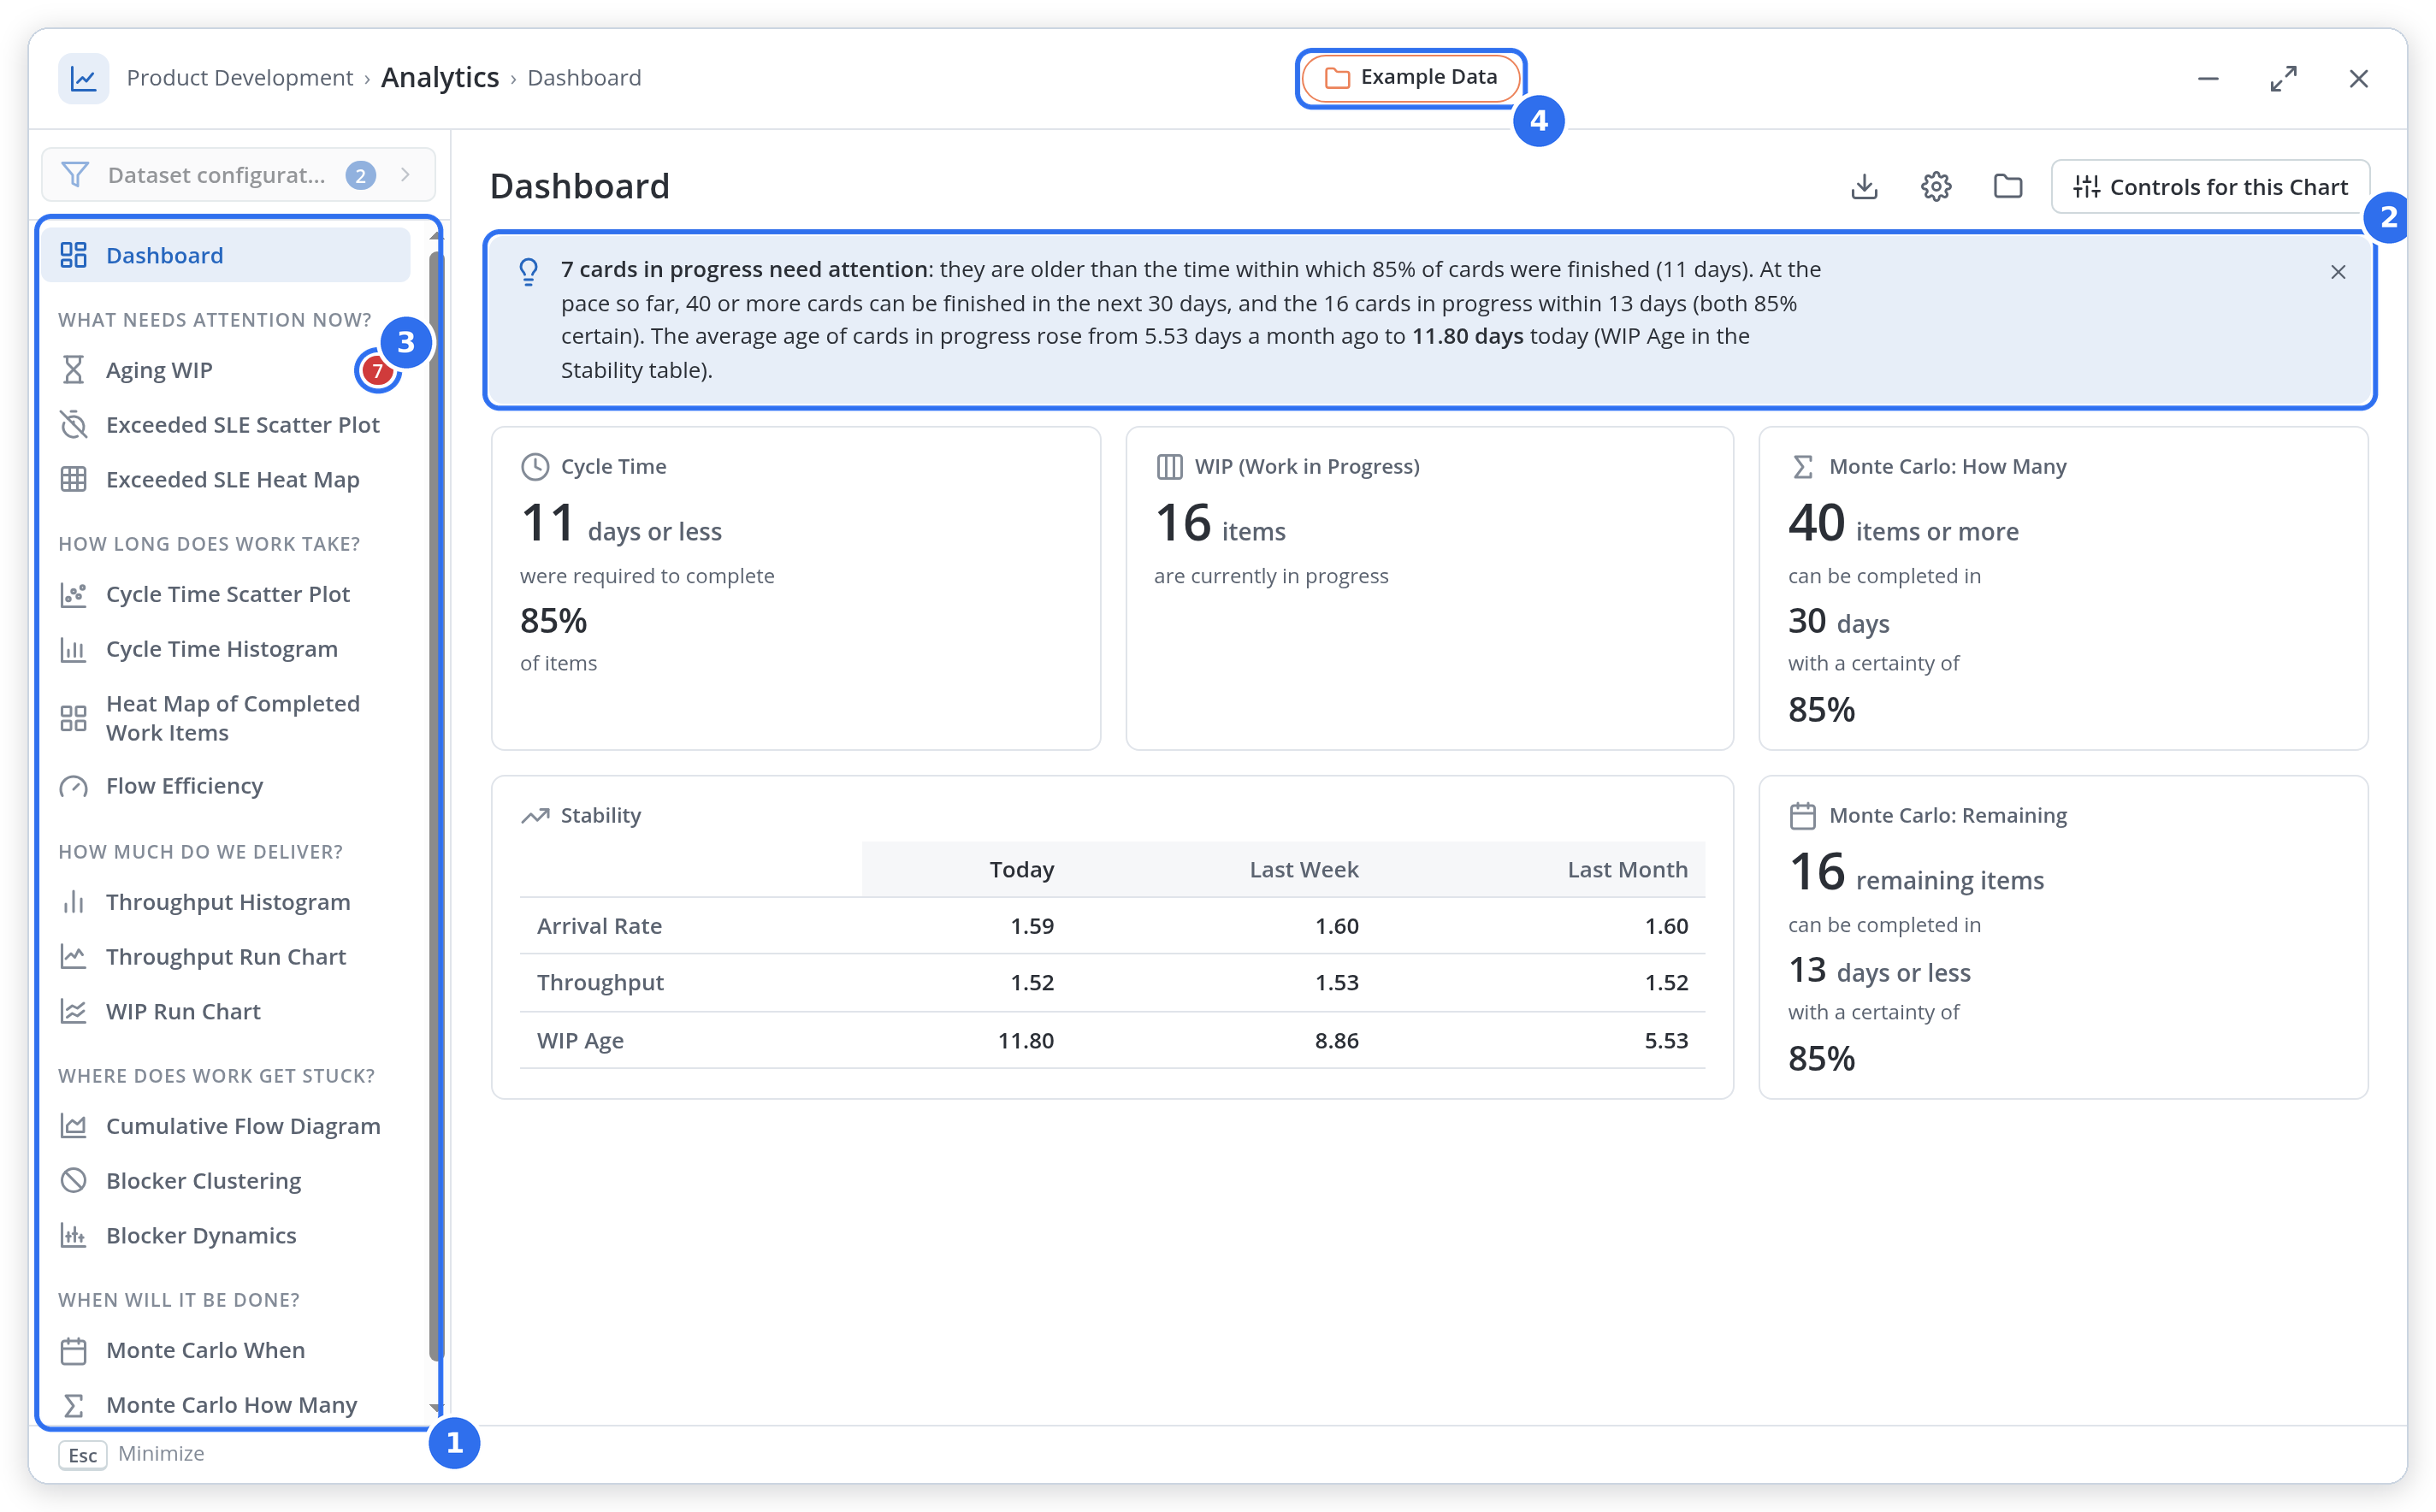The width and height of the screenshot is (2436, 1512).
Task: Click the Cycle Time card title
Action: pyautogui.click(x=613, y=467)
